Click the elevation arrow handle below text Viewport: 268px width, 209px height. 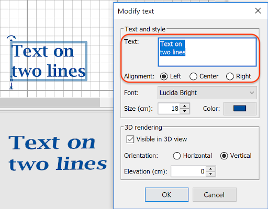pyautogui.click(x=12, y=86)
